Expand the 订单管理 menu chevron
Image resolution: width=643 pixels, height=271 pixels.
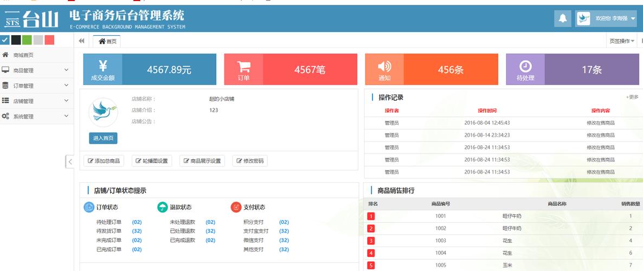coord(67,85)
